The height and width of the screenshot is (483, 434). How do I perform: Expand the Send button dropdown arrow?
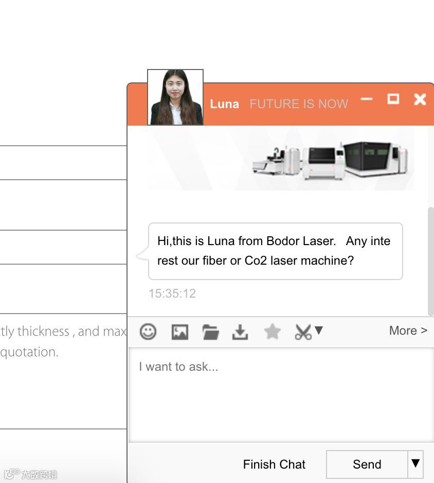pyautogui.click(x=415, y=464)
